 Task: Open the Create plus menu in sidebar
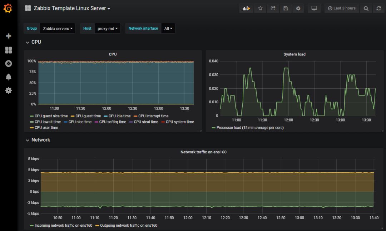click(9, 36)
